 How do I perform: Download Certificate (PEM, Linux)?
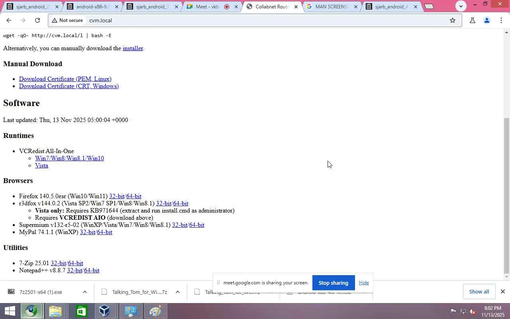65,79
